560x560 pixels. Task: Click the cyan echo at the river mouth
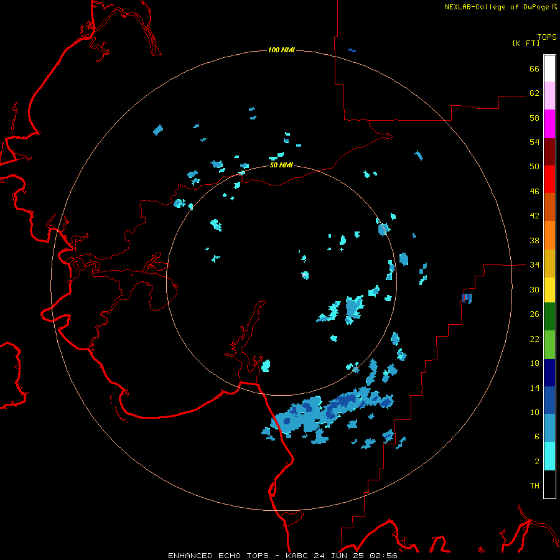pos(266,366)
